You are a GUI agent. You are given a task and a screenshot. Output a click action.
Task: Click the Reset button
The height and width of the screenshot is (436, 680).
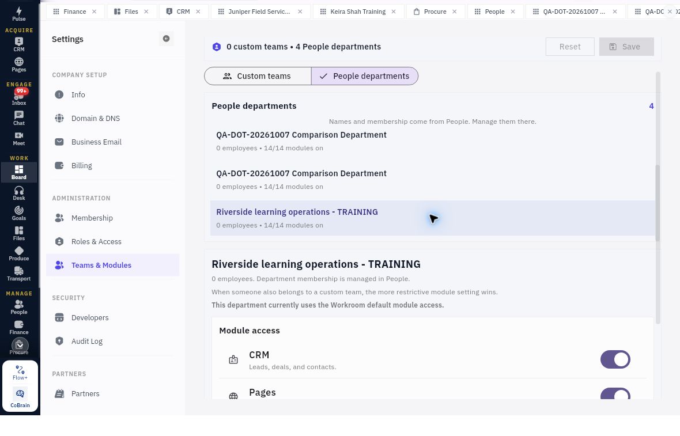coord(570,47)
